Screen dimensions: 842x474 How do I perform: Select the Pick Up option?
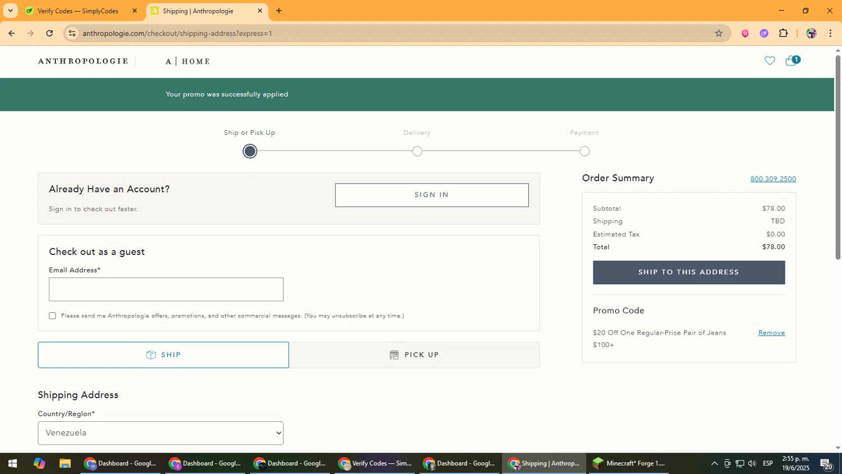[x=414, y=355]
